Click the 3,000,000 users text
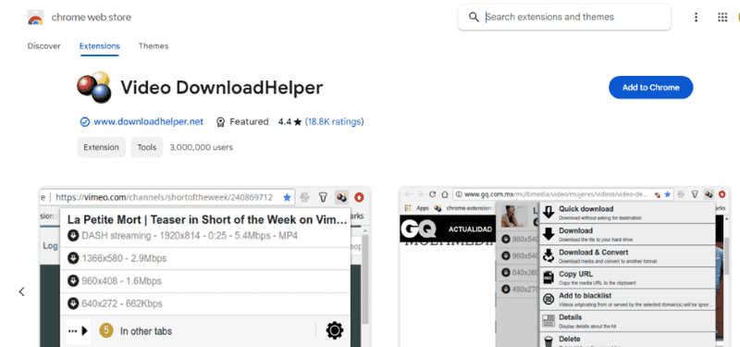Image resolution: width=740 pixels, height=347 pixels. [x=201, y=147]
